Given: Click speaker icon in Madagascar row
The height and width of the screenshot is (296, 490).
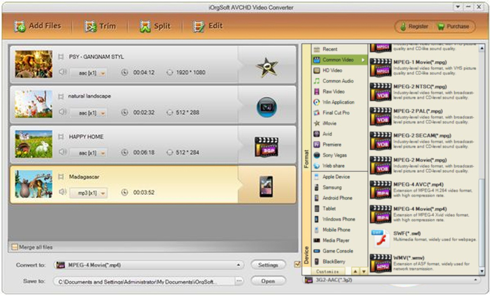Looking at the screenshot, I should (62, 192).
